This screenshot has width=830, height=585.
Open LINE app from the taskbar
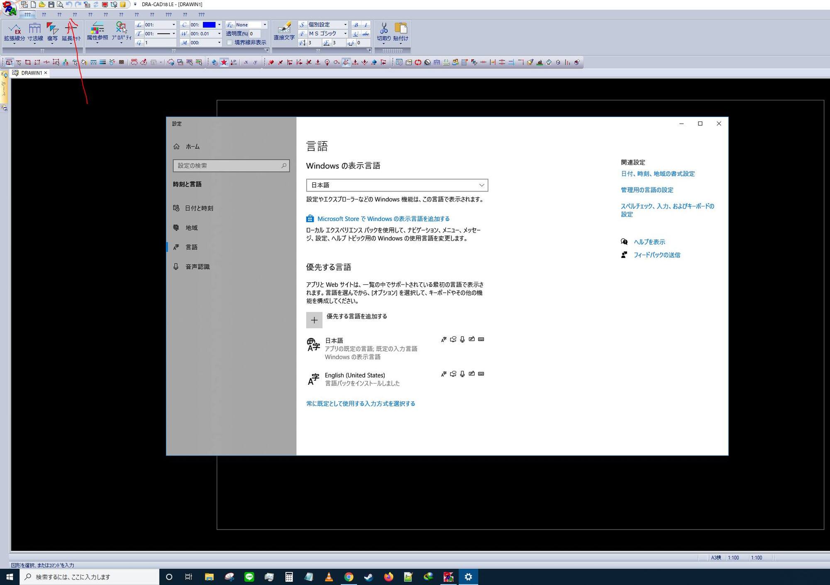pos(249,577)
